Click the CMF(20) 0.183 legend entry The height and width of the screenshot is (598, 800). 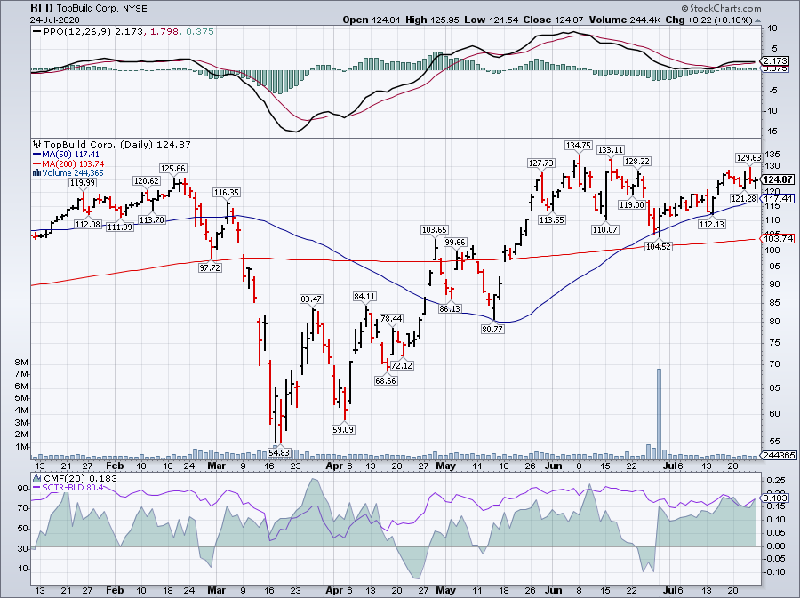75,478
